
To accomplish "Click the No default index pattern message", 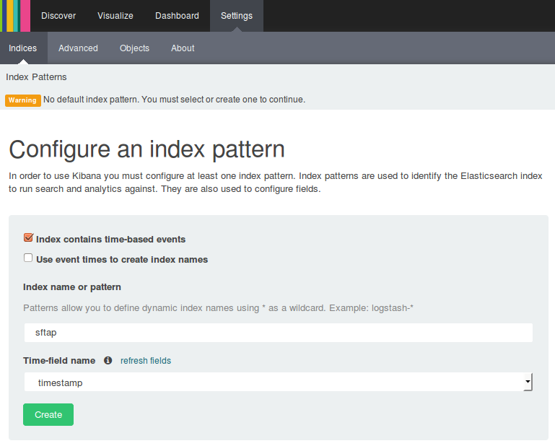I will pos(174,100).
